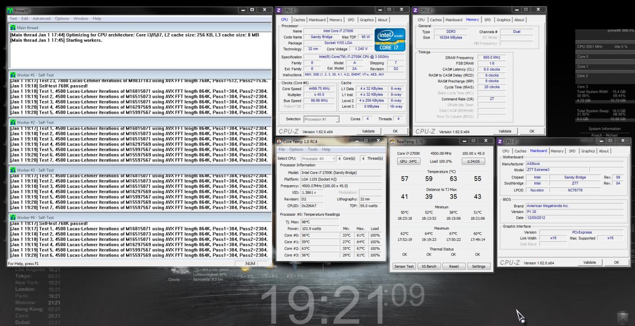Image resolution: width=635 pixels, height=326 pixels.
Task: Switch to About tab in CPU-Z CPU window
Action: [383, 20]
